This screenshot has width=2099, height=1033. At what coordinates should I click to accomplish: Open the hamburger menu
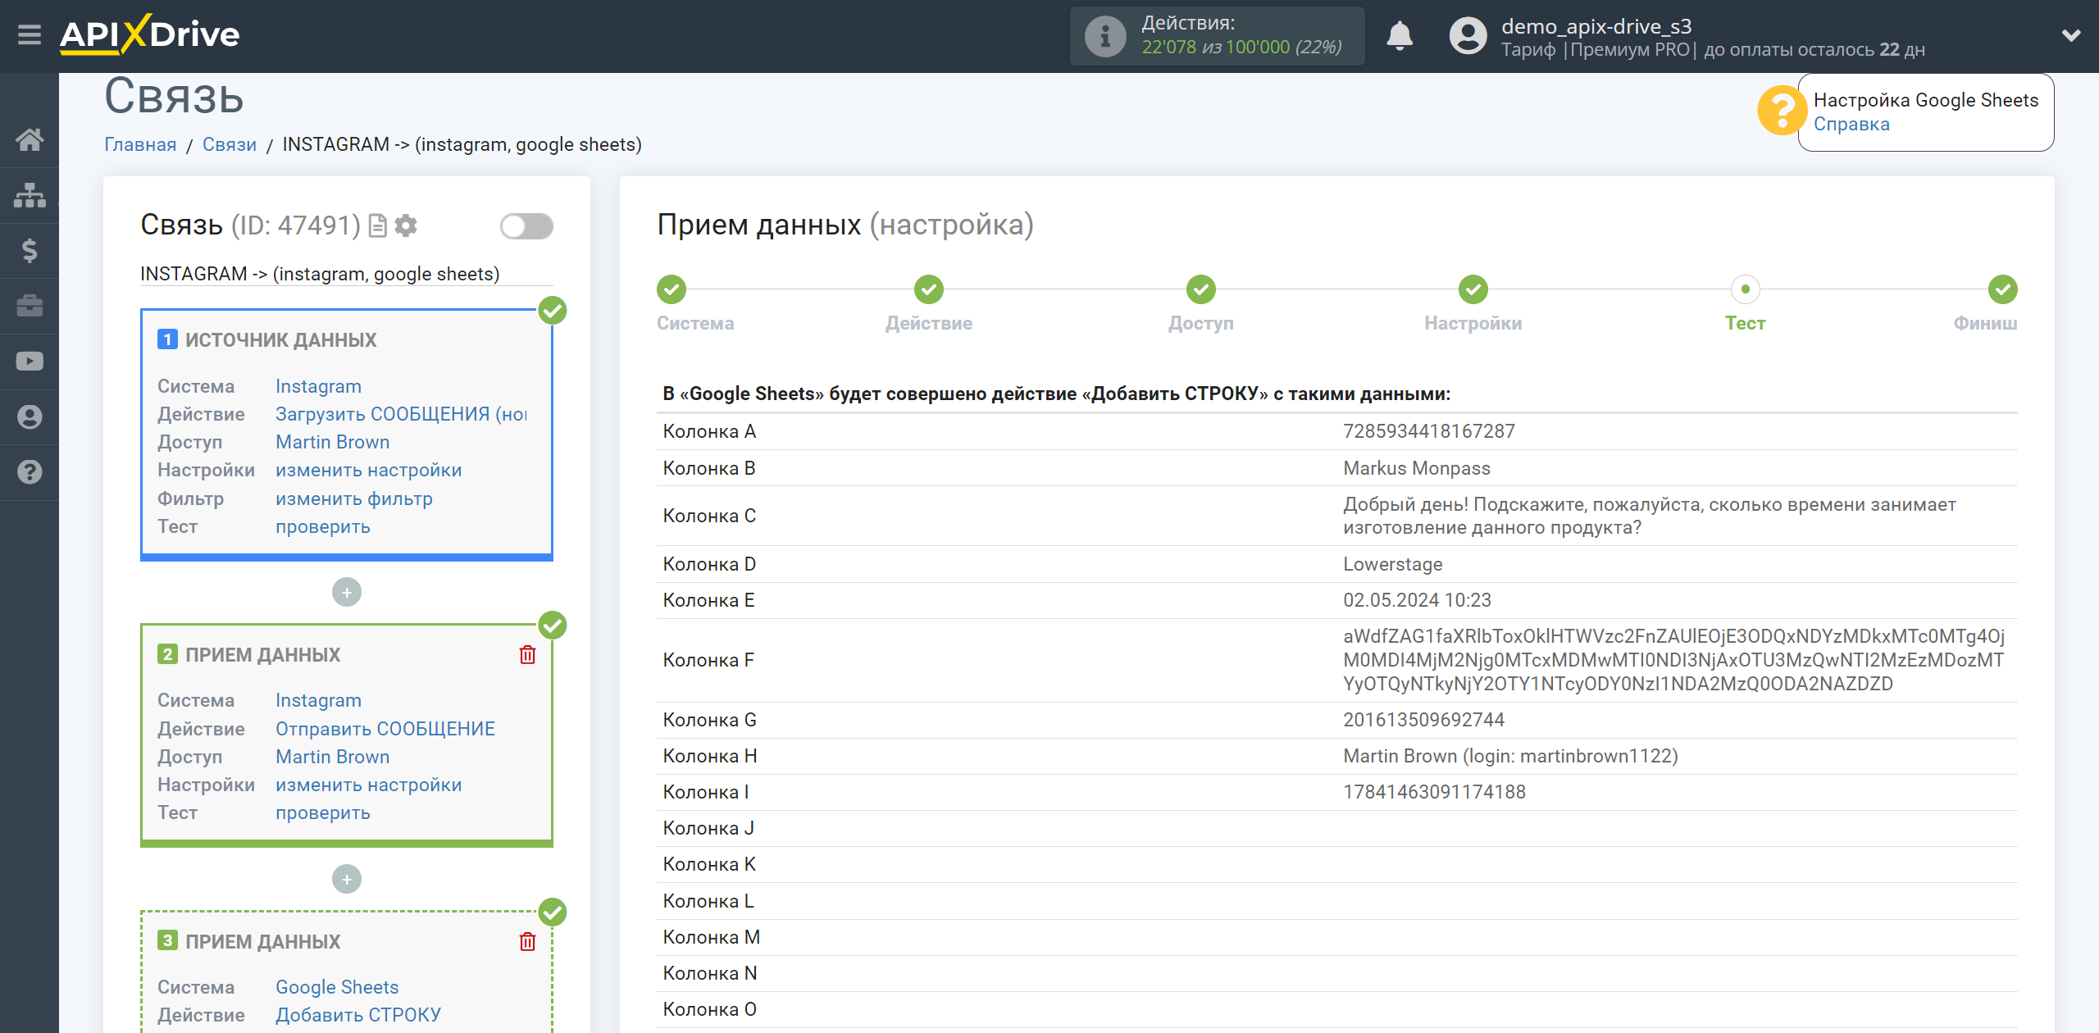tap(30, 35)
